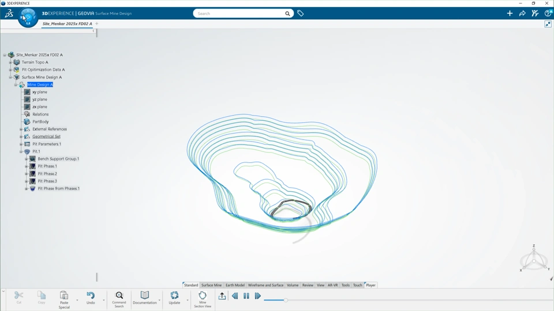Switch to the Volume tab
Image resolution: width=554 pixels, height=311 pixels.
point(293,285)
